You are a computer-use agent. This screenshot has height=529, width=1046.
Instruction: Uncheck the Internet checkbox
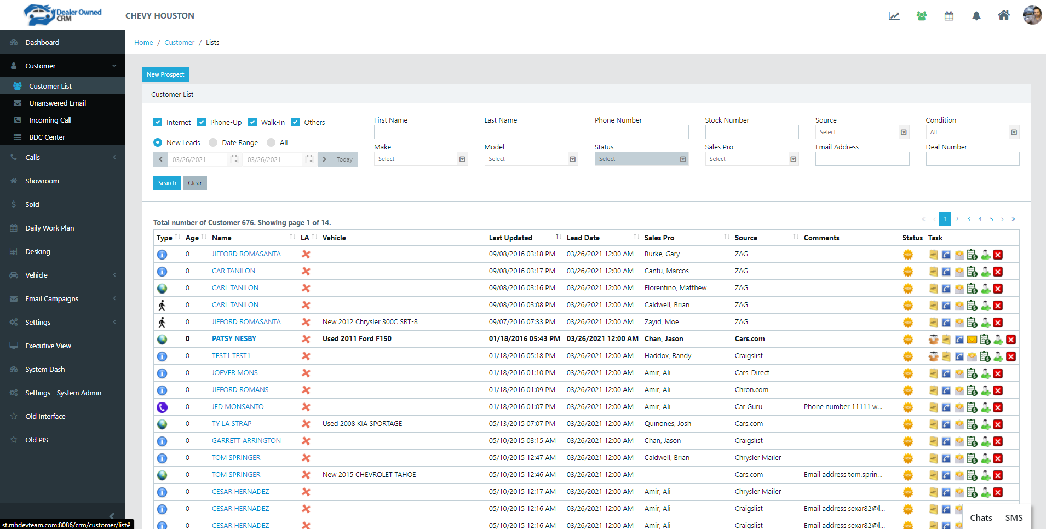tap(158, 122)
